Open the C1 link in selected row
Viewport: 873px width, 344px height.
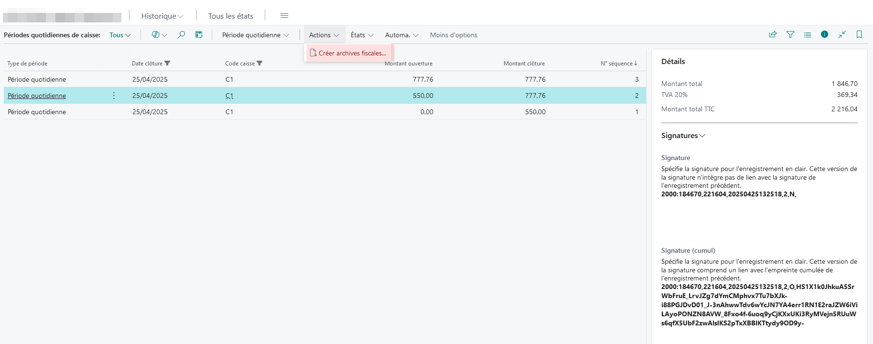pyautogui.click(x=229, y=96)
